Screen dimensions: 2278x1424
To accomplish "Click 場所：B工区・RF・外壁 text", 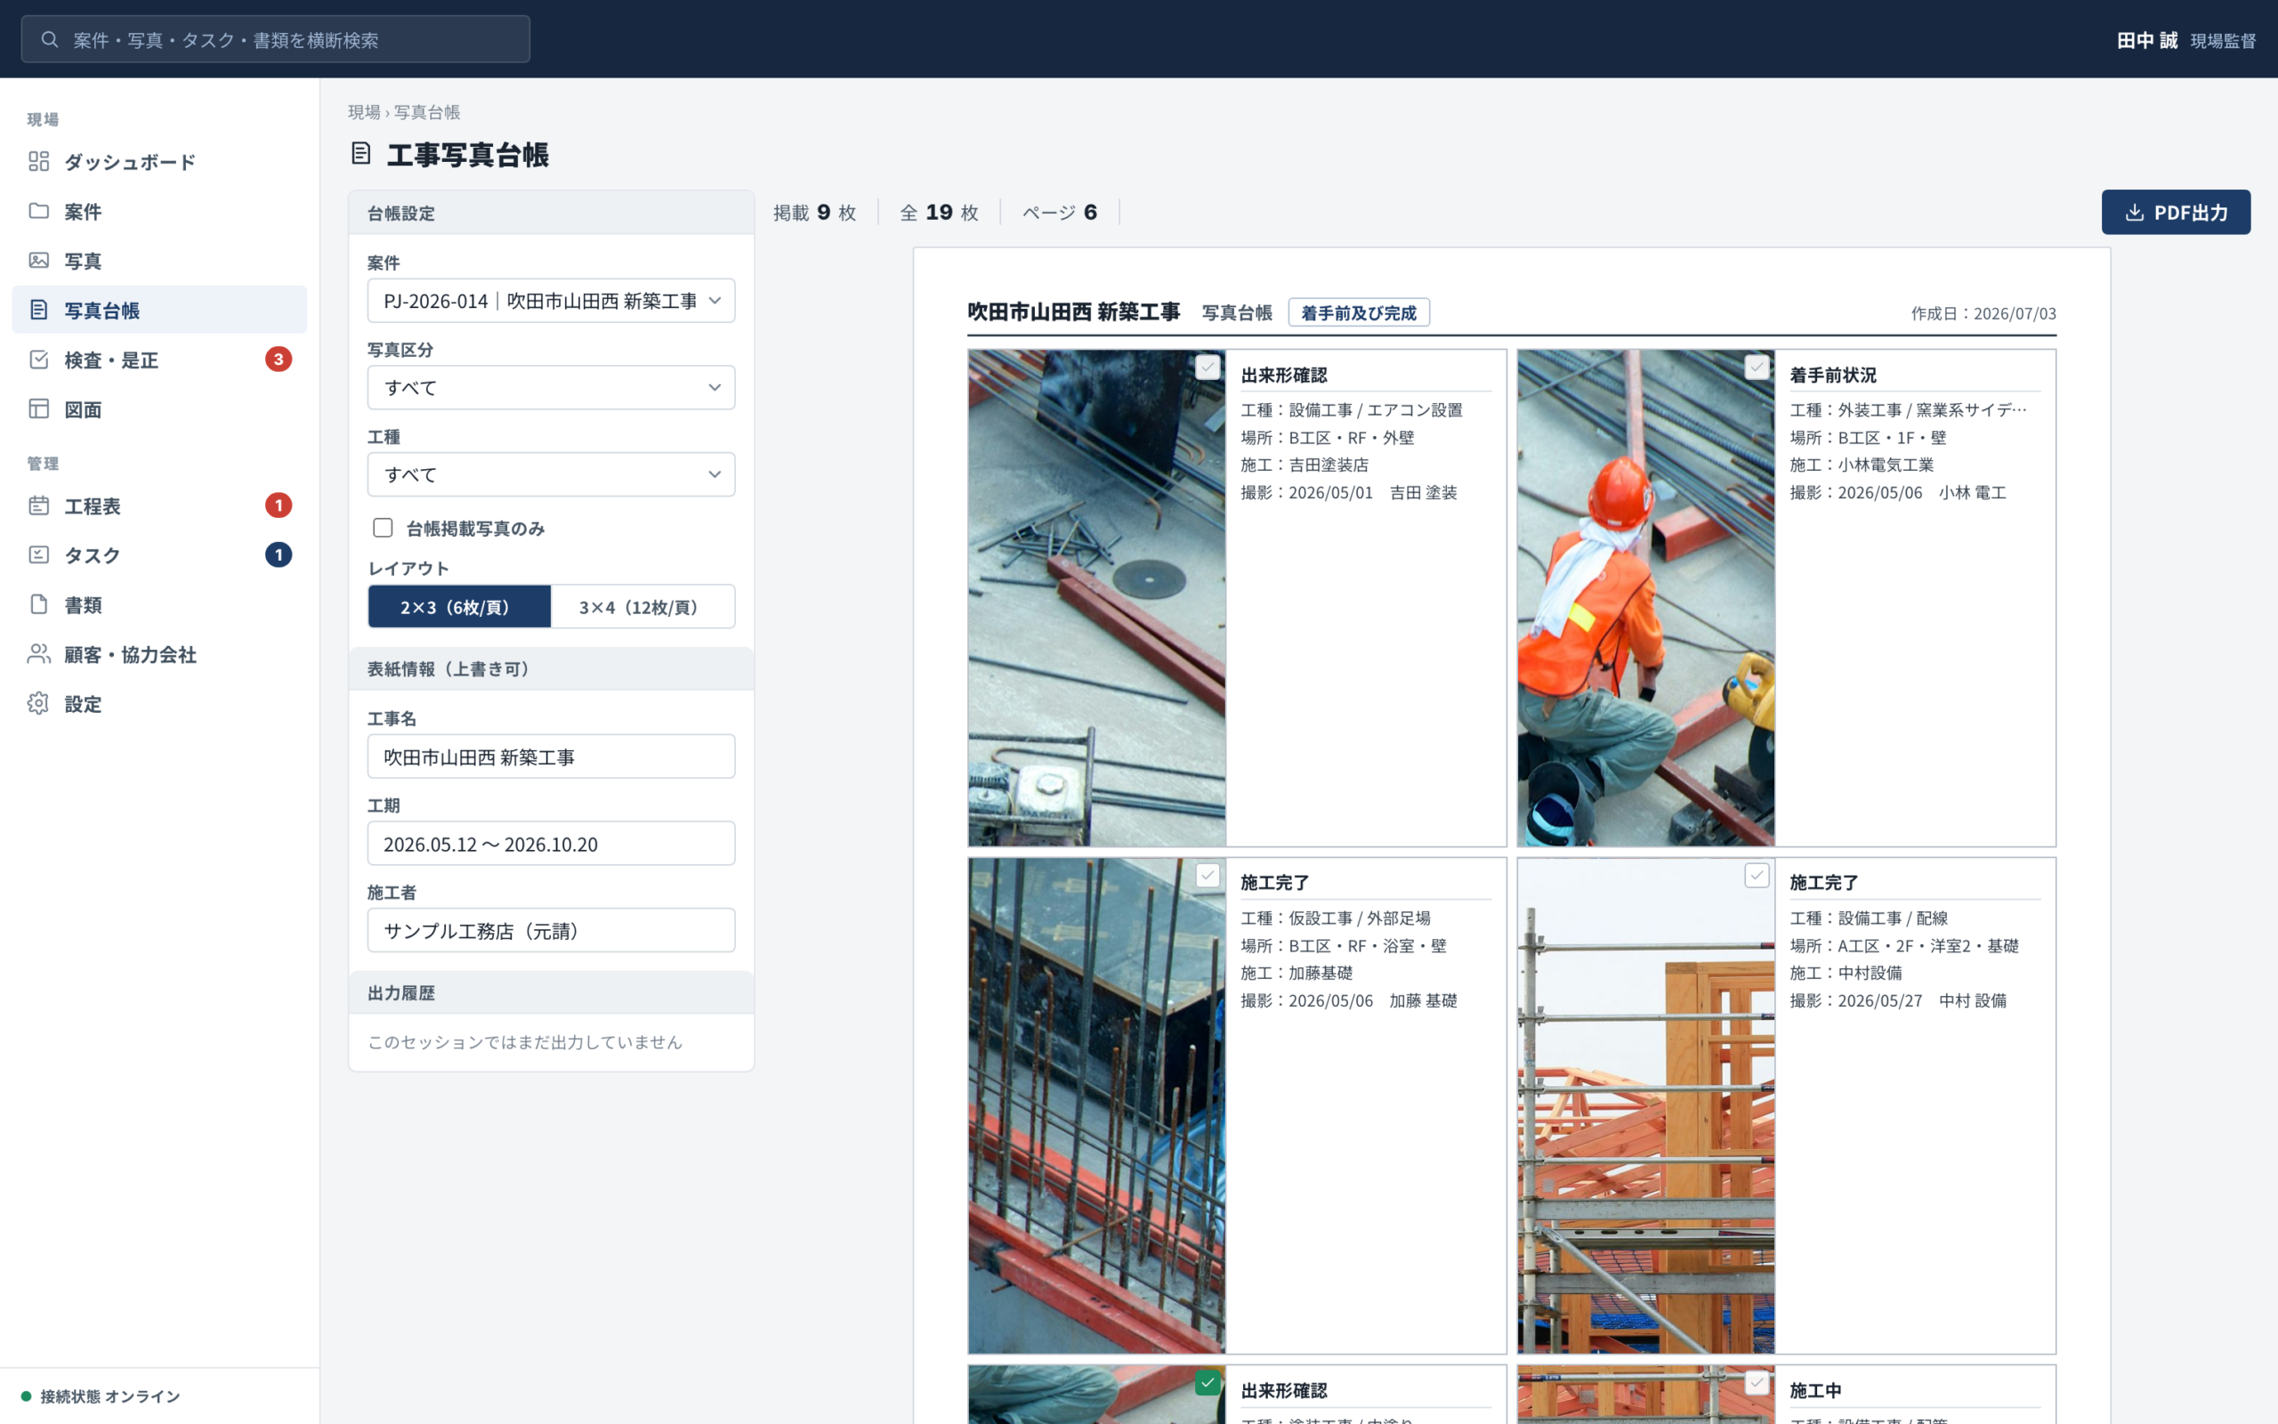I will [1328, 438].
